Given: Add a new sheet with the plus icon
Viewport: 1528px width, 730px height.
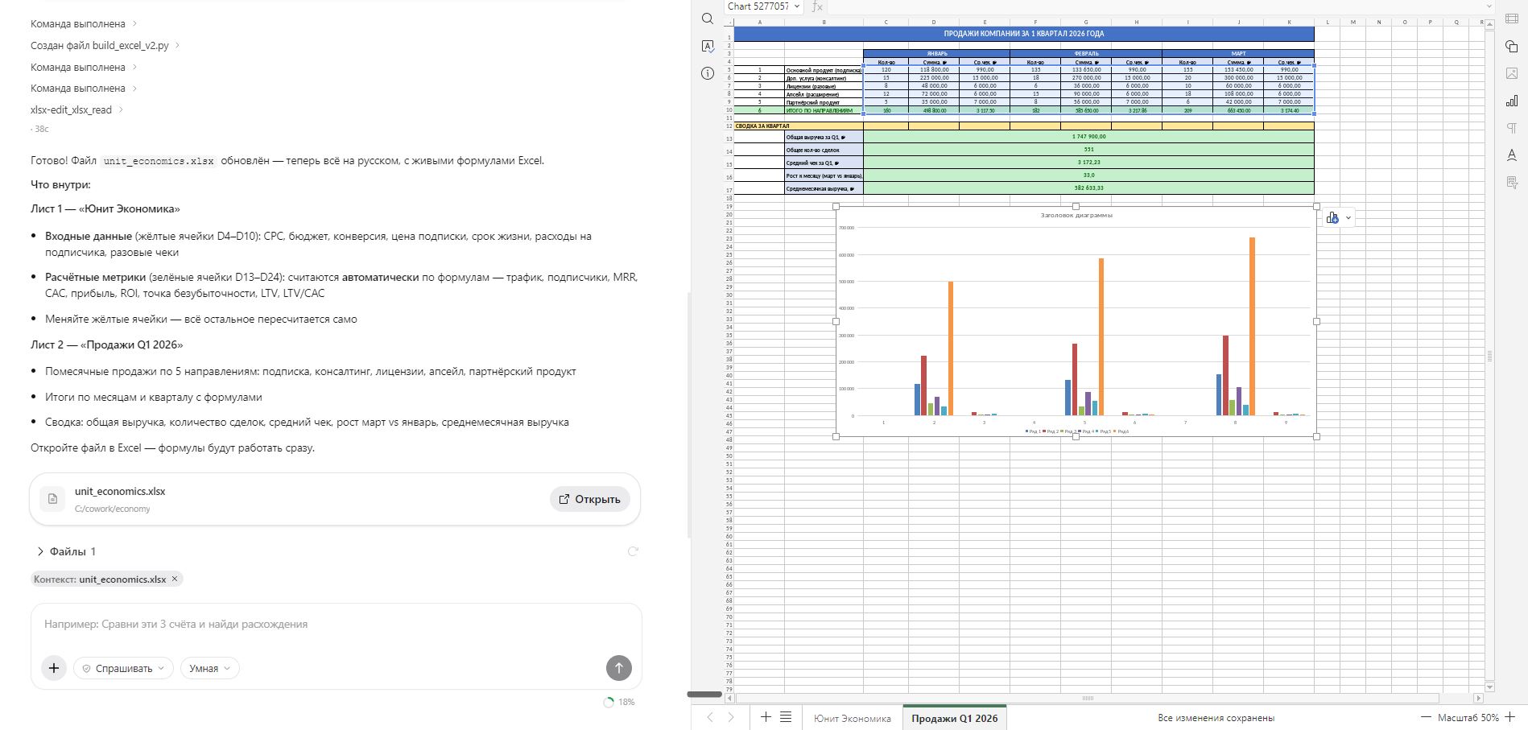Looking at the screenshot, I should point(766,717).
